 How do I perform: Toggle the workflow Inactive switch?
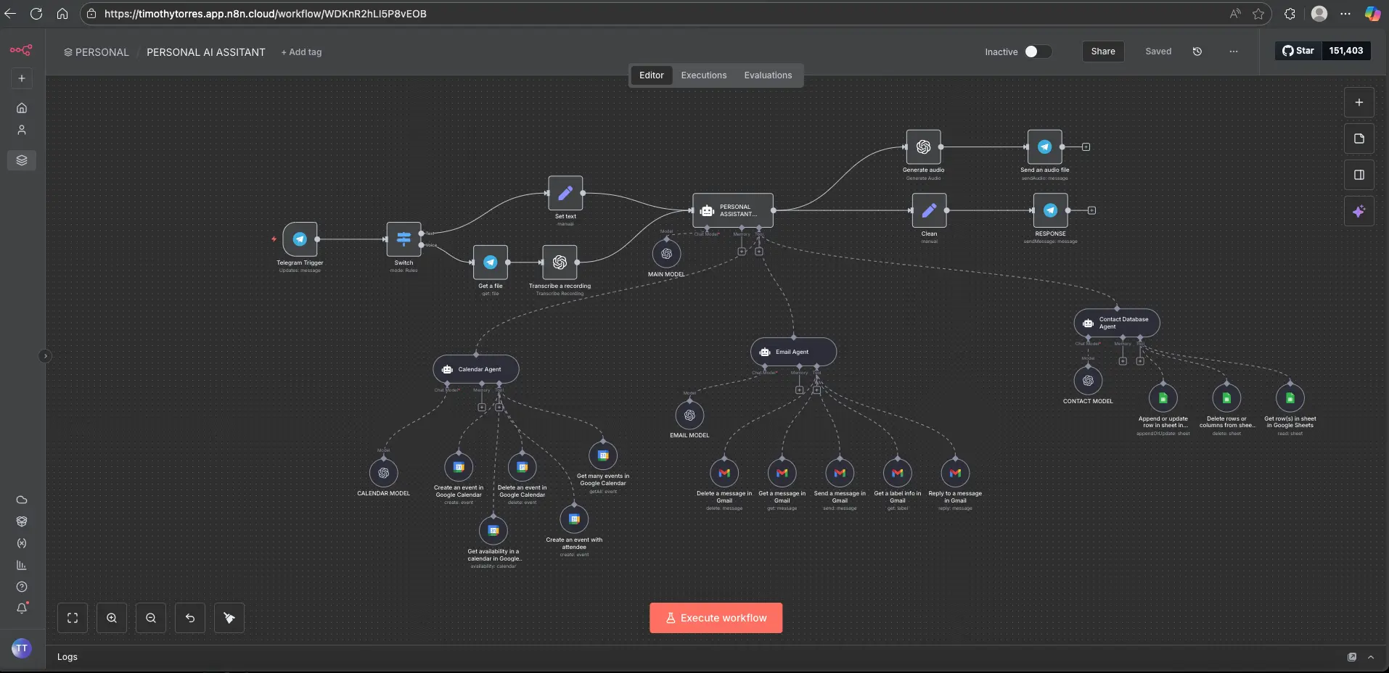[1037, 51]
